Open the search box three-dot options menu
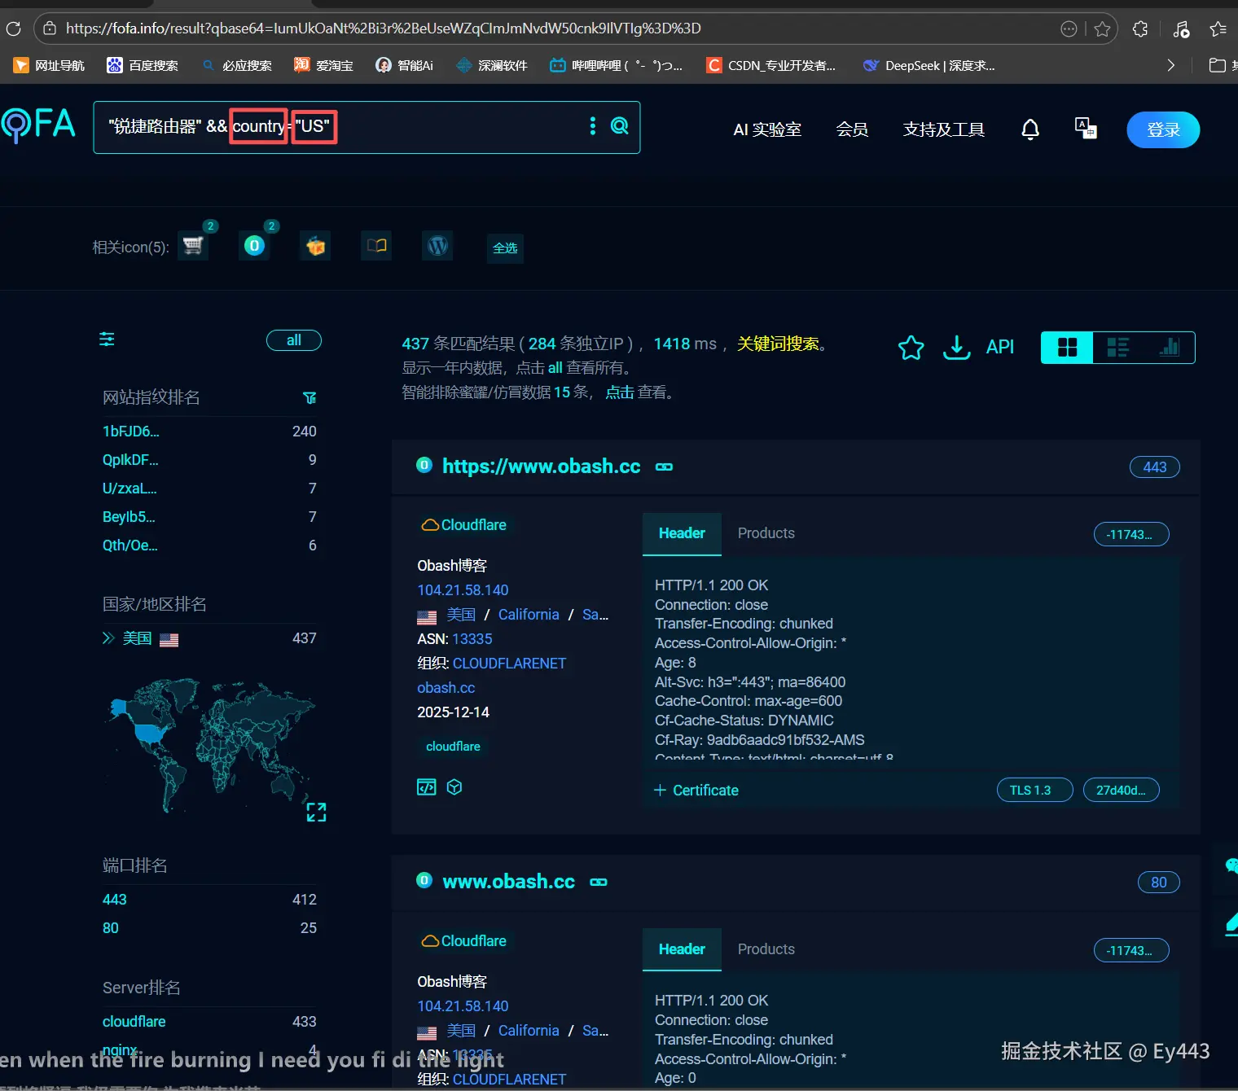The width and height of the screenshot is (1238, 1091). 592,125
